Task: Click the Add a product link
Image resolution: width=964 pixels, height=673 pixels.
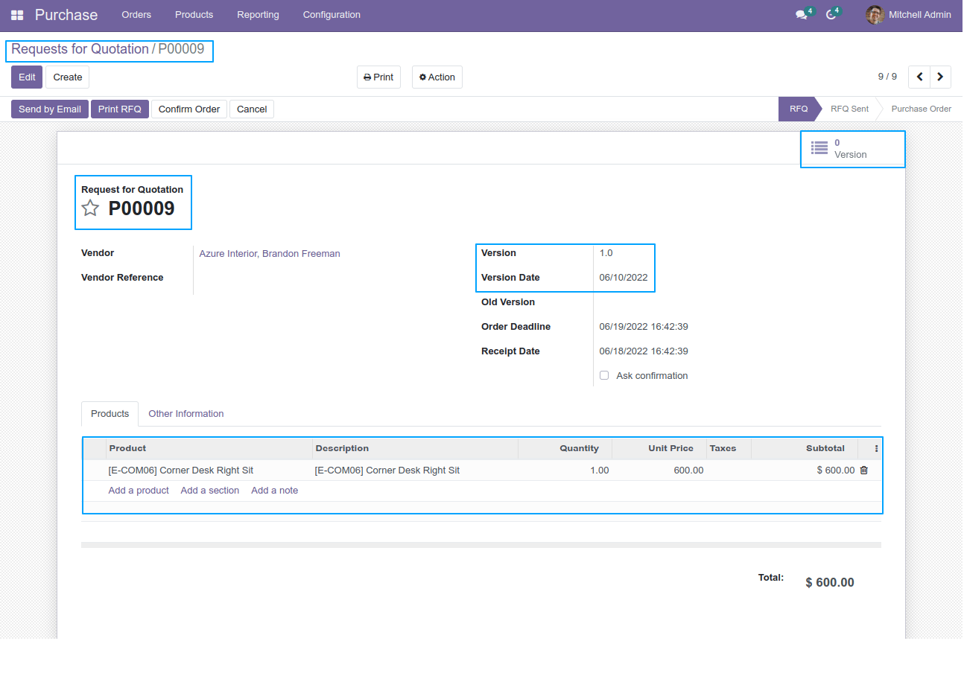Action: (x=139, y=491)
